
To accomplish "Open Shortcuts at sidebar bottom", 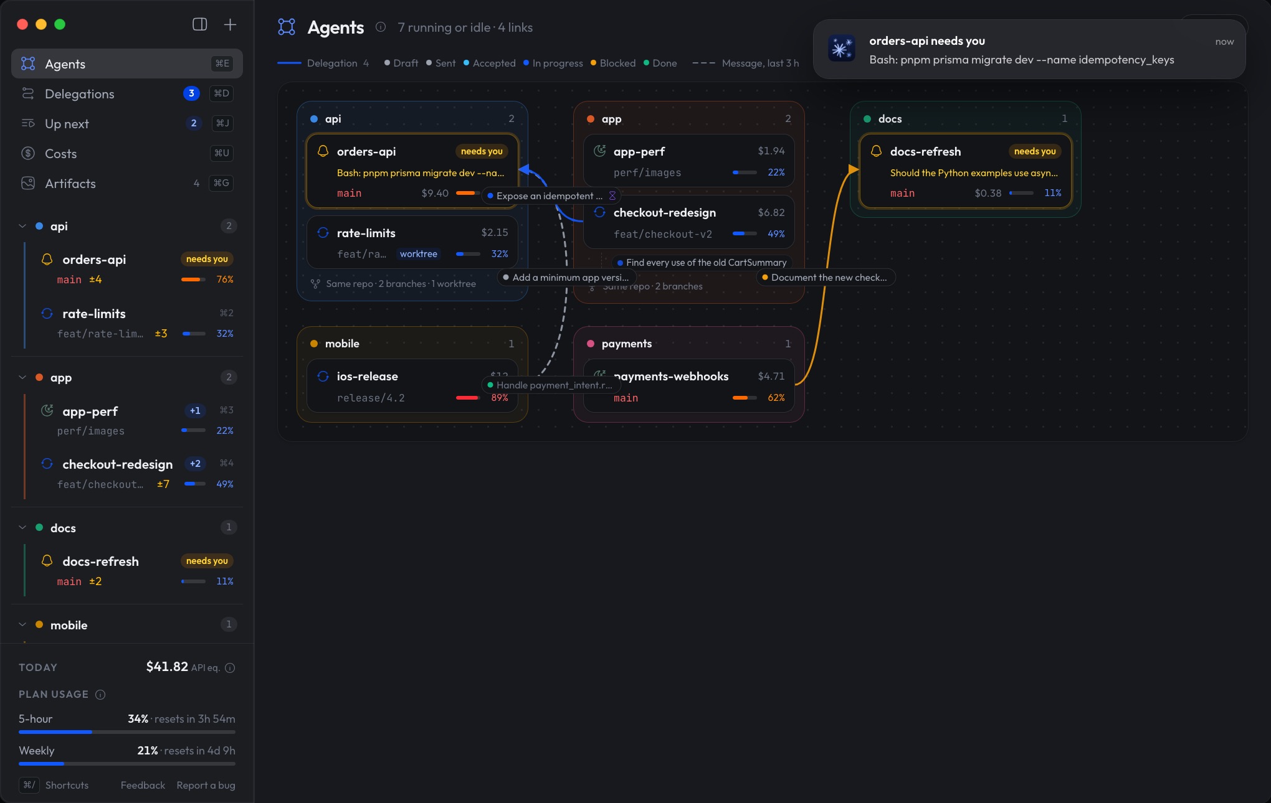I will 67,785.
